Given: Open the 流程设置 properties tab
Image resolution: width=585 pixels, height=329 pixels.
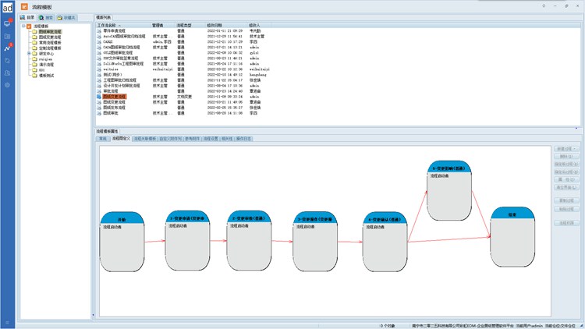Looking at the screenshot, I should 211,138.
